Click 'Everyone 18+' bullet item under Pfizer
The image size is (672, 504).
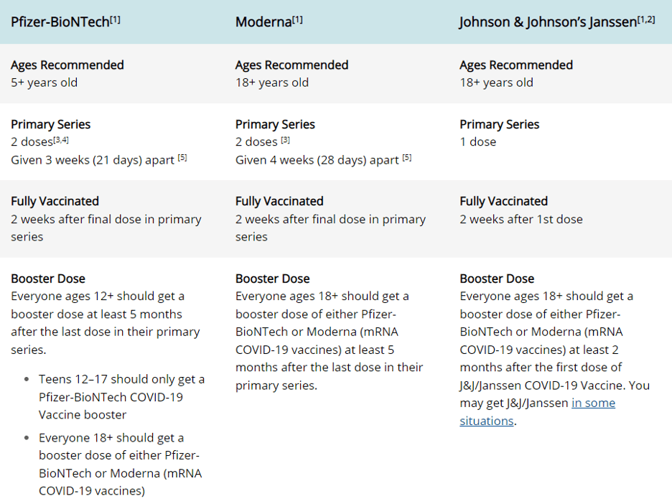(x=119, y=464)
